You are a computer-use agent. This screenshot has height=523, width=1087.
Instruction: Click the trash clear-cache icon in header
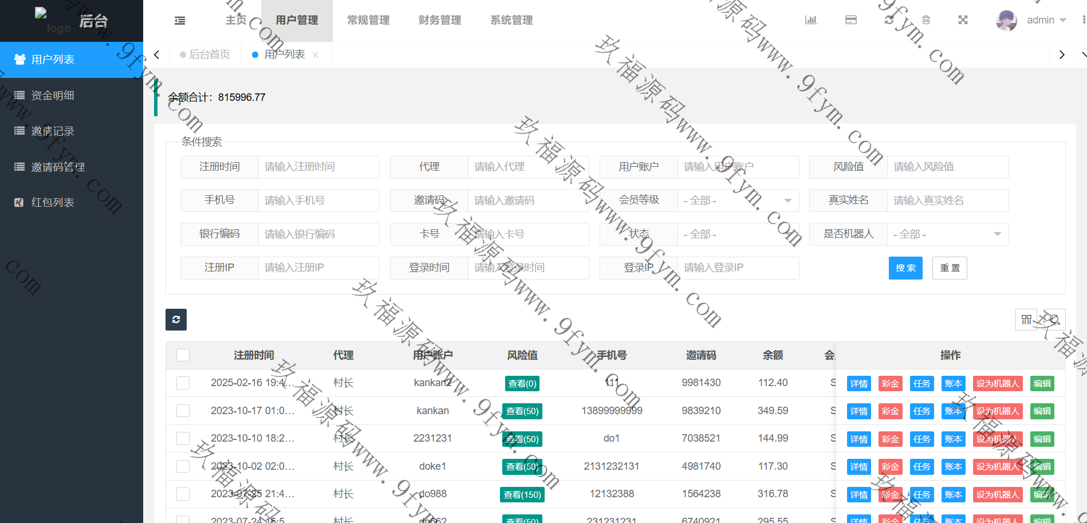926,20
